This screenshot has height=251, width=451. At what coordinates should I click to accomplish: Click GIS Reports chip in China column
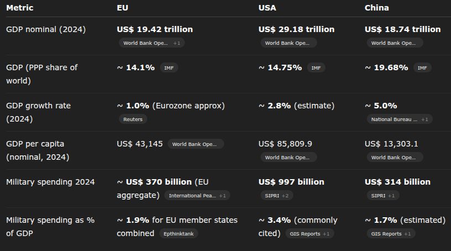point(390,234)
